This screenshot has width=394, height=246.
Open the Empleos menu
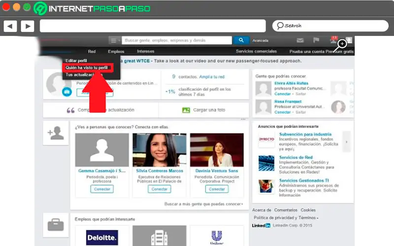[116, 52]
